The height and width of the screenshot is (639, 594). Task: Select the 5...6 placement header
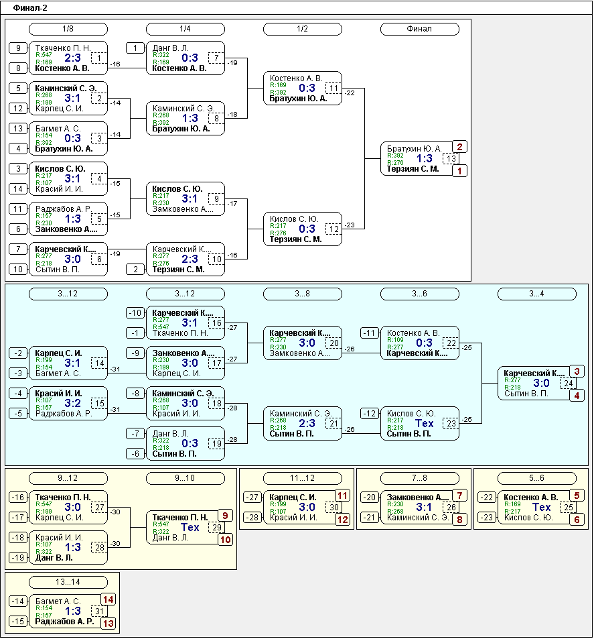coord(536,478)
